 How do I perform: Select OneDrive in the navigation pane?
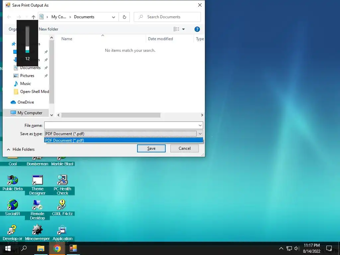26,102
